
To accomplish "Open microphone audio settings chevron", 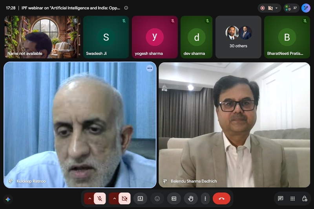I will (x=90, y=198).
